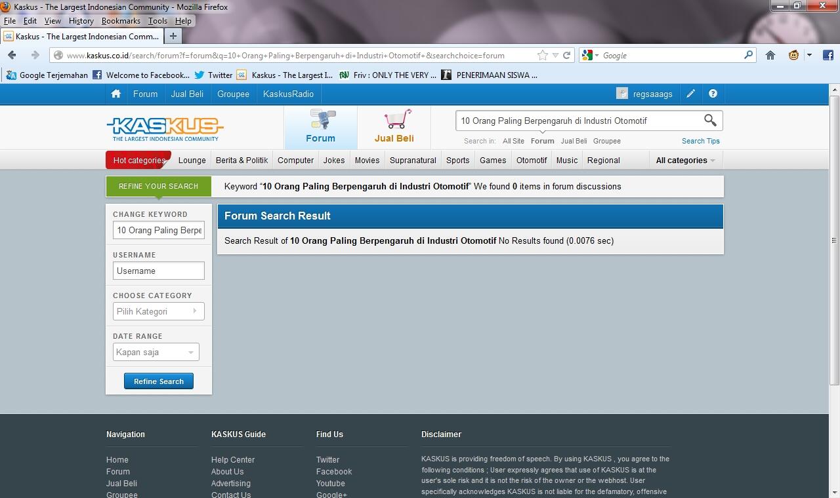Viewport: 840px width, 498px height.
Task: Click the browser forward arrow
Action: pos(34,56)
